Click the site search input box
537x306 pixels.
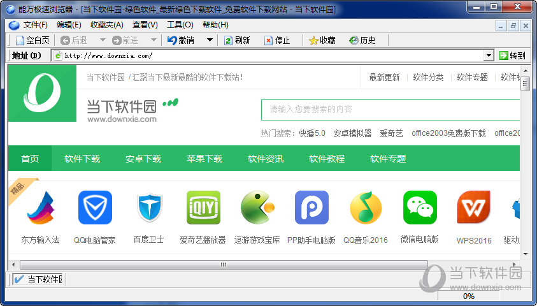390,110
